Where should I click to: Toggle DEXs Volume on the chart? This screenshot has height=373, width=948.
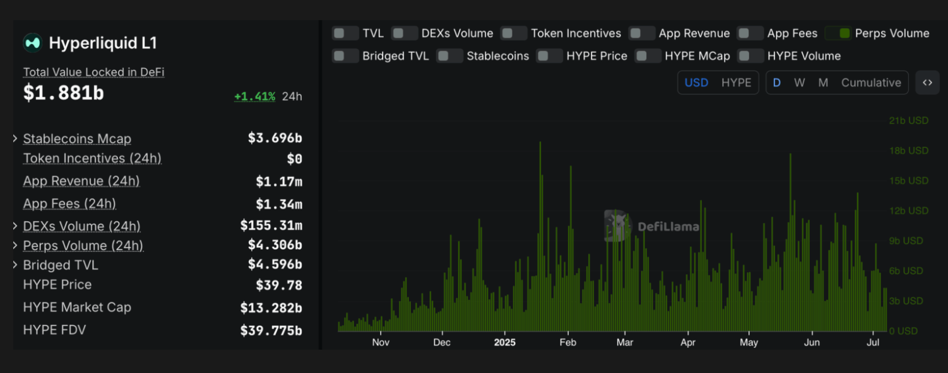click(405, 33)
